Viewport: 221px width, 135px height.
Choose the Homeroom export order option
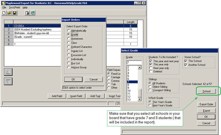coord(69,39)
